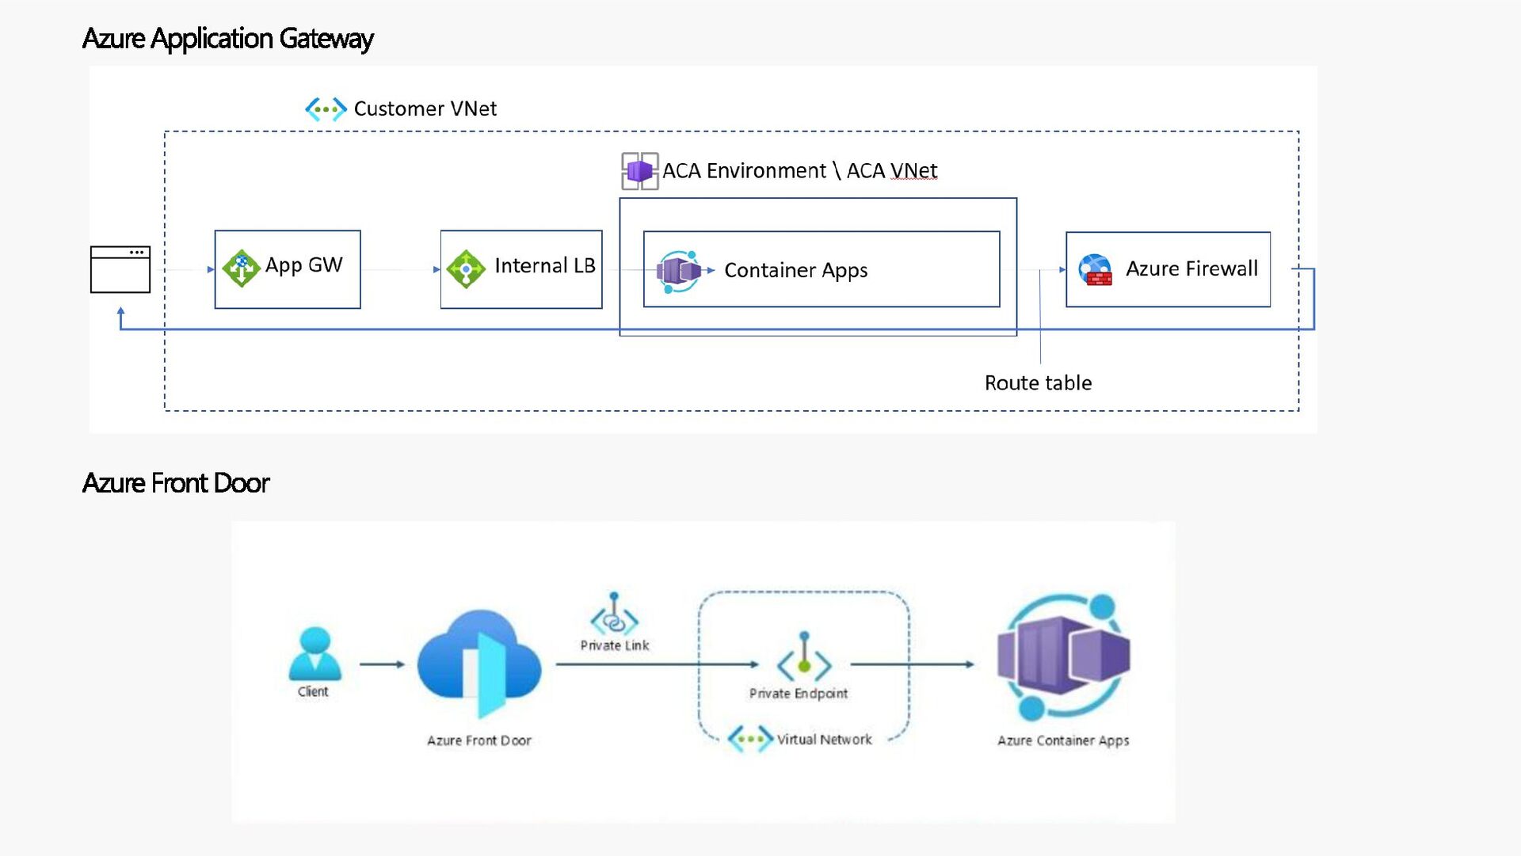The height and width of the screenshot is (856, 1521).
Task: Click the Azure Firewall text label
Action: 1191,268
